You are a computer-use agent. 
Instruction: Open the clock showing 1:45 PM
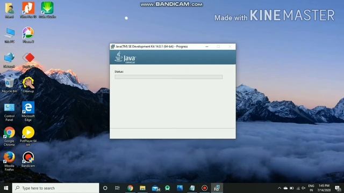[x=324, y=188]
